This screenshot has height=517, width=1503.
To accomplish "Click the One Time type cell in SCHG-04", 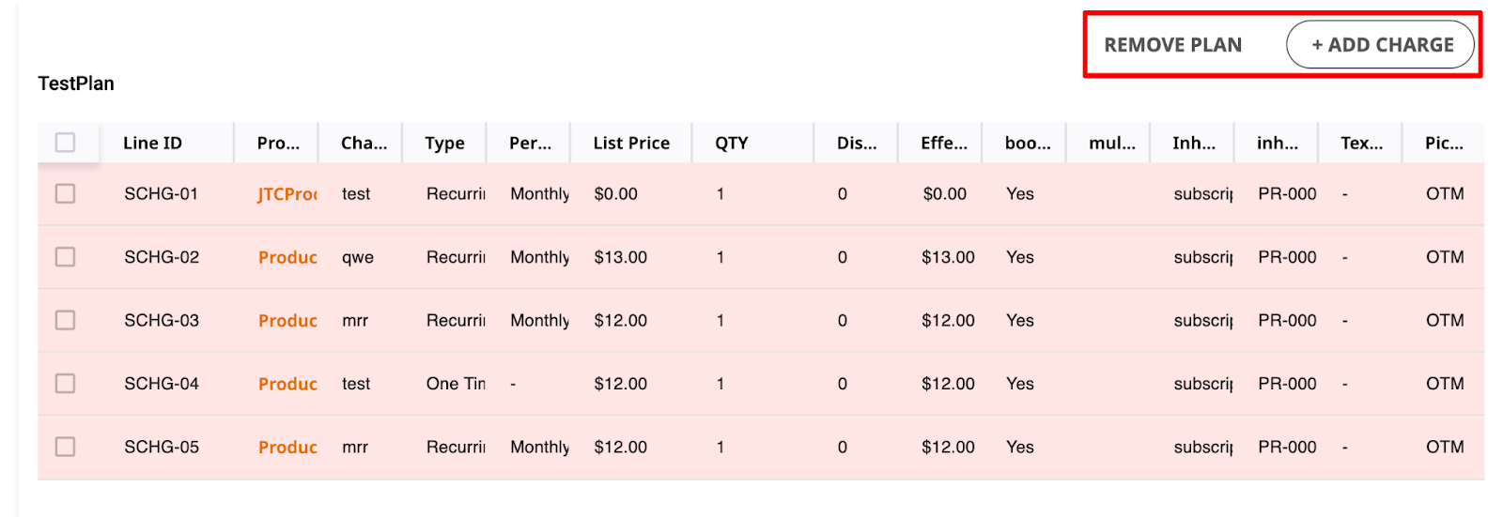I will click(x=456, y=384).
